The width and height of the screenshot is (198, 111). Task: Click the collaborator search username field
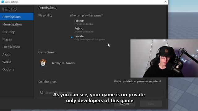[x=101, y=92]
